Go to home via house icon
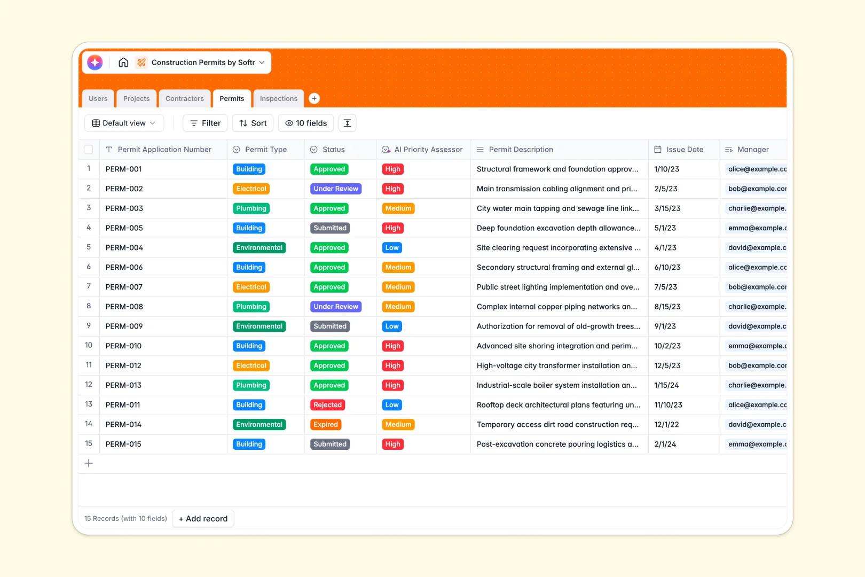 click(123, 63)
